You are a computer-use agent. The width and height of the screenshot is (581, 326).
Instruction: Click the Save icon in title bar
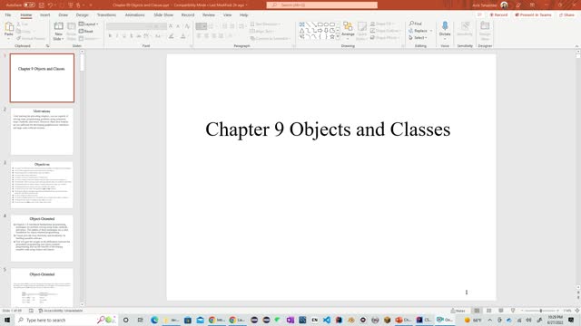[x=42, y=5]
